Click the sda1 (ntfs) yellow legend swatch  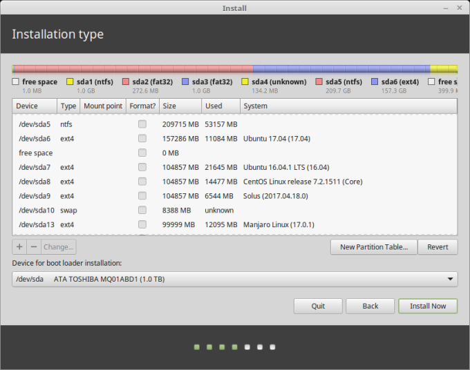coord(70,81)
